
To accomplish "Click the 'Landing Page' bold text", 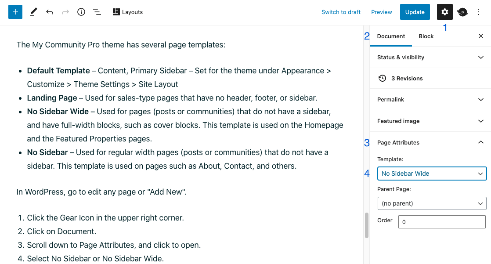I will 52,98.
